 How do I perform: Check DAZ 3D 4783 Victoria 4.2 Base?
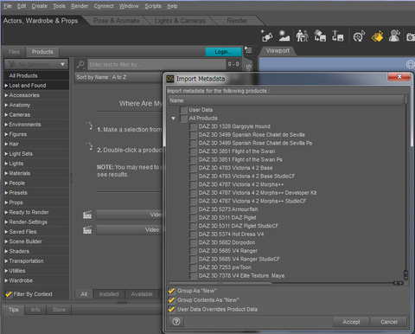point(194,168)
